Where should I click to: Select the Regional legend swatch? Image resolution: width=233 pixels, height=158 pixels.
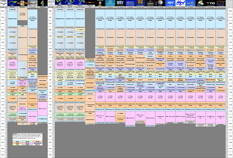pyautogui.click(x=37, y=145)
